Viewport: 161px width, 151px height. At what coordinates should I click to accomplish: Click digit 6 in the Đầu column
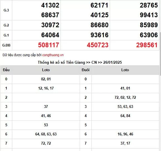point(6,134)
